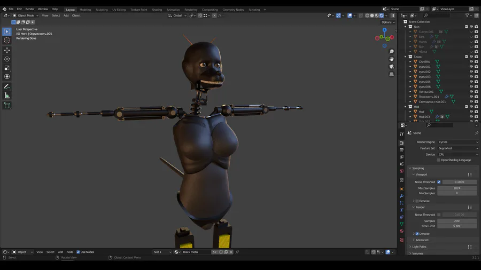481x270 pixels.
Task: Switch to the Sculpting workspace tab
Action: 102,10
